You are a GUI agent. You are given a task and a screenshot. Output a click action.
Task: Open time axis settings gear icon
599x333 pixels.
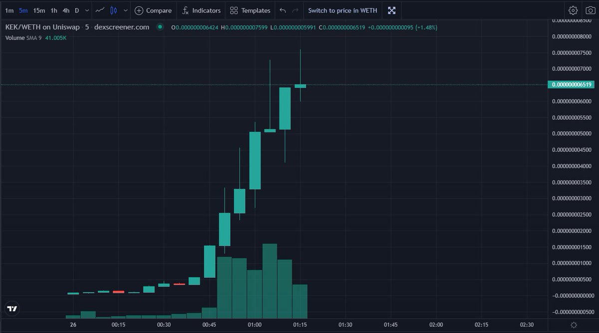click(x=574, y=325)
